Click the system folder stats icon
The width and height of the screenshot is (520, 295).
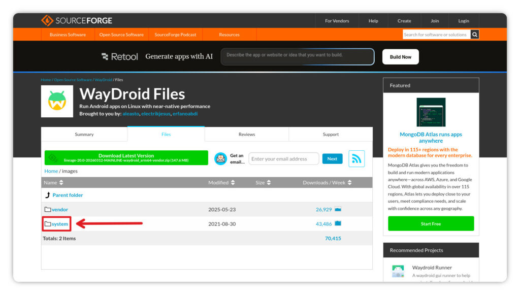pos(338,224)
